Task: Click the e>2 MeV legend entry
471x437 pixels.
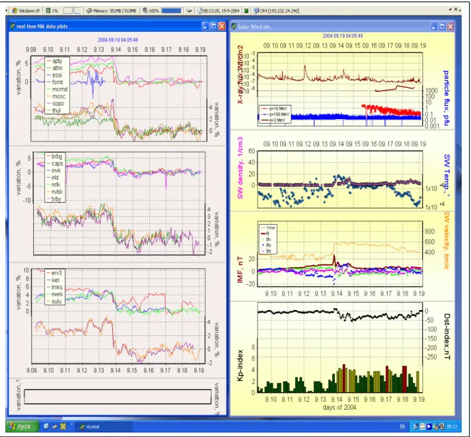Action: click(274, 120)
